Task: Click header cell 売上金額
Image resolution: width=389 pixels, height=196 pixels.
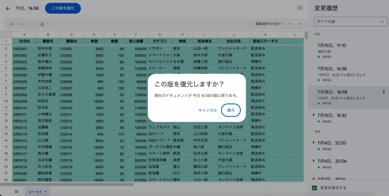Action: (x=136, y=41)
